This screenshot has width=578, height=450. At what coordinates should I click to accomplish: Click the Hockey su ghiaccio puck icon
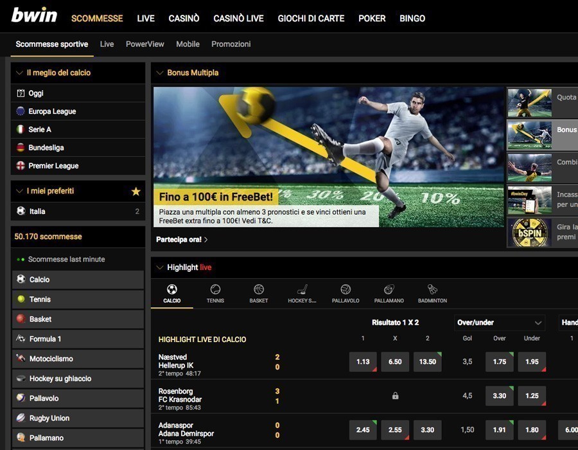(x=21, y=378)
